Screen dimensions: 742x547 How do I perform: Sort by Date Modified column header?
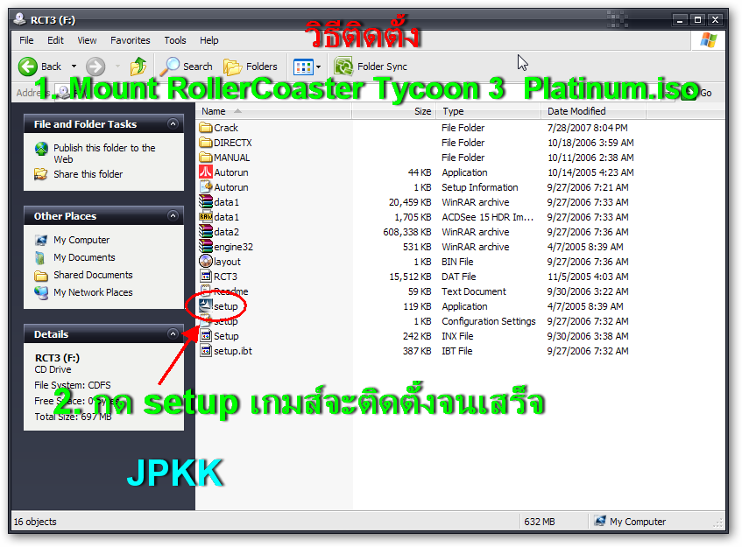593,111
